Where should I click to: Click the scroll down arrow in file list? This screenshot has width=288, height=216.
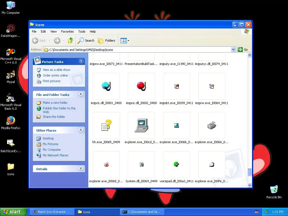pyautogui.click(x=249, y=185)
